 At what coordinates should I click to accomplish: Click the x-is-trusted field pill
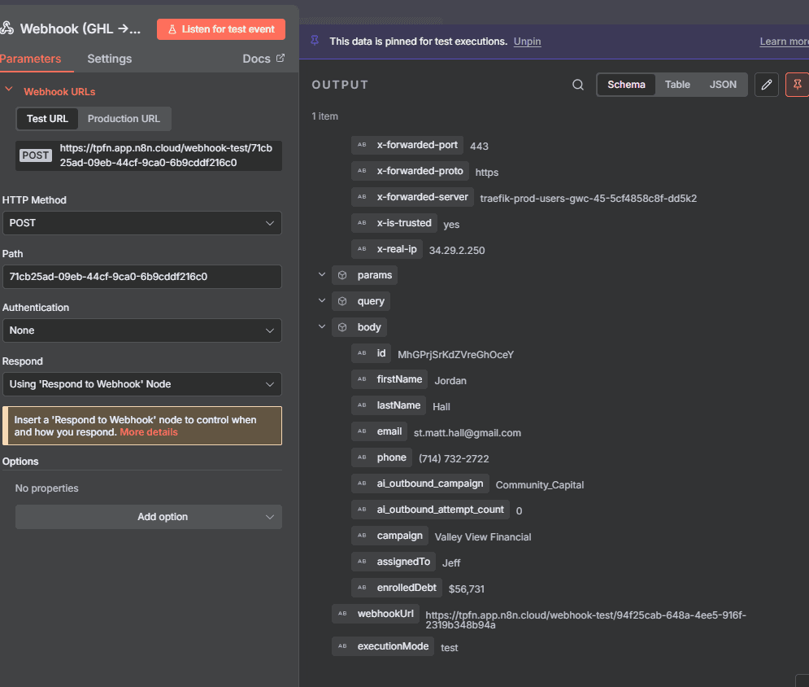394,223
